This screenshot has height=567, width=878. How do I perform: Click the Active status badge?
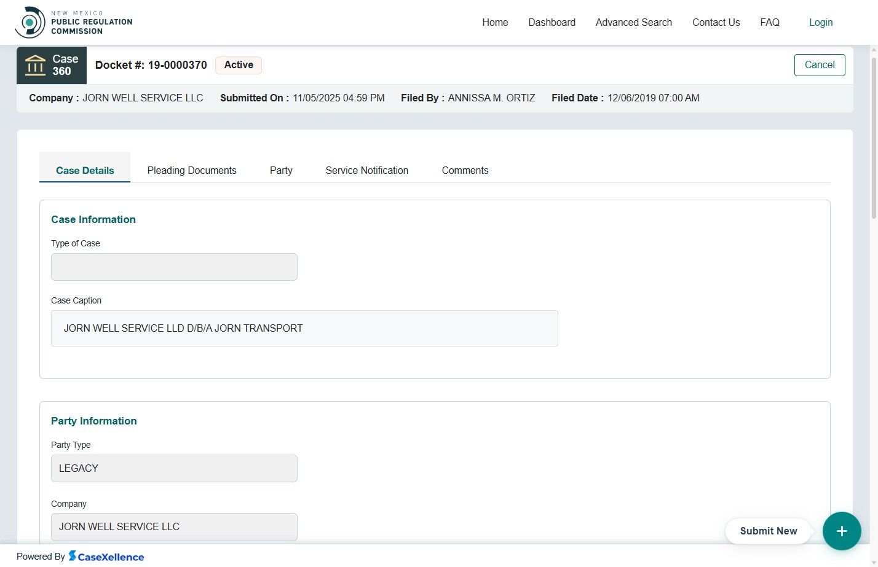[239, 65]
